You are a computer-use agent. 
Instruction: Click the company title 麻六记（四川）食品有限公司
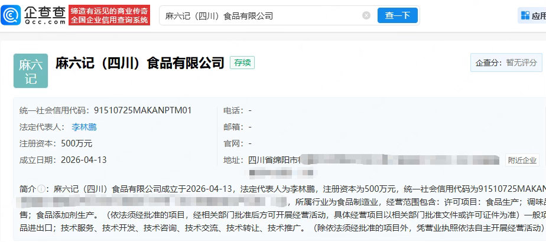tap(139, 63)
